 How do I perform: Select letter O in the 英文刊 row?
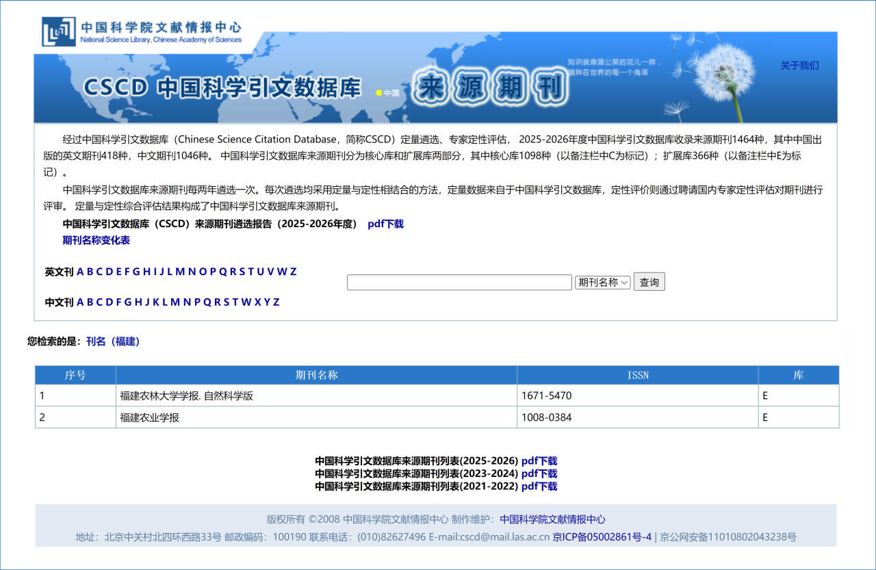click(x=203, y=272)
